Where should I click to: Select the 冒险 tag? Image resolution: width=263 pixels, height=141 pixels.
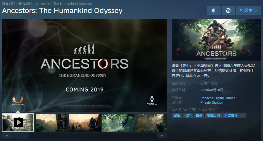[177, 115]
